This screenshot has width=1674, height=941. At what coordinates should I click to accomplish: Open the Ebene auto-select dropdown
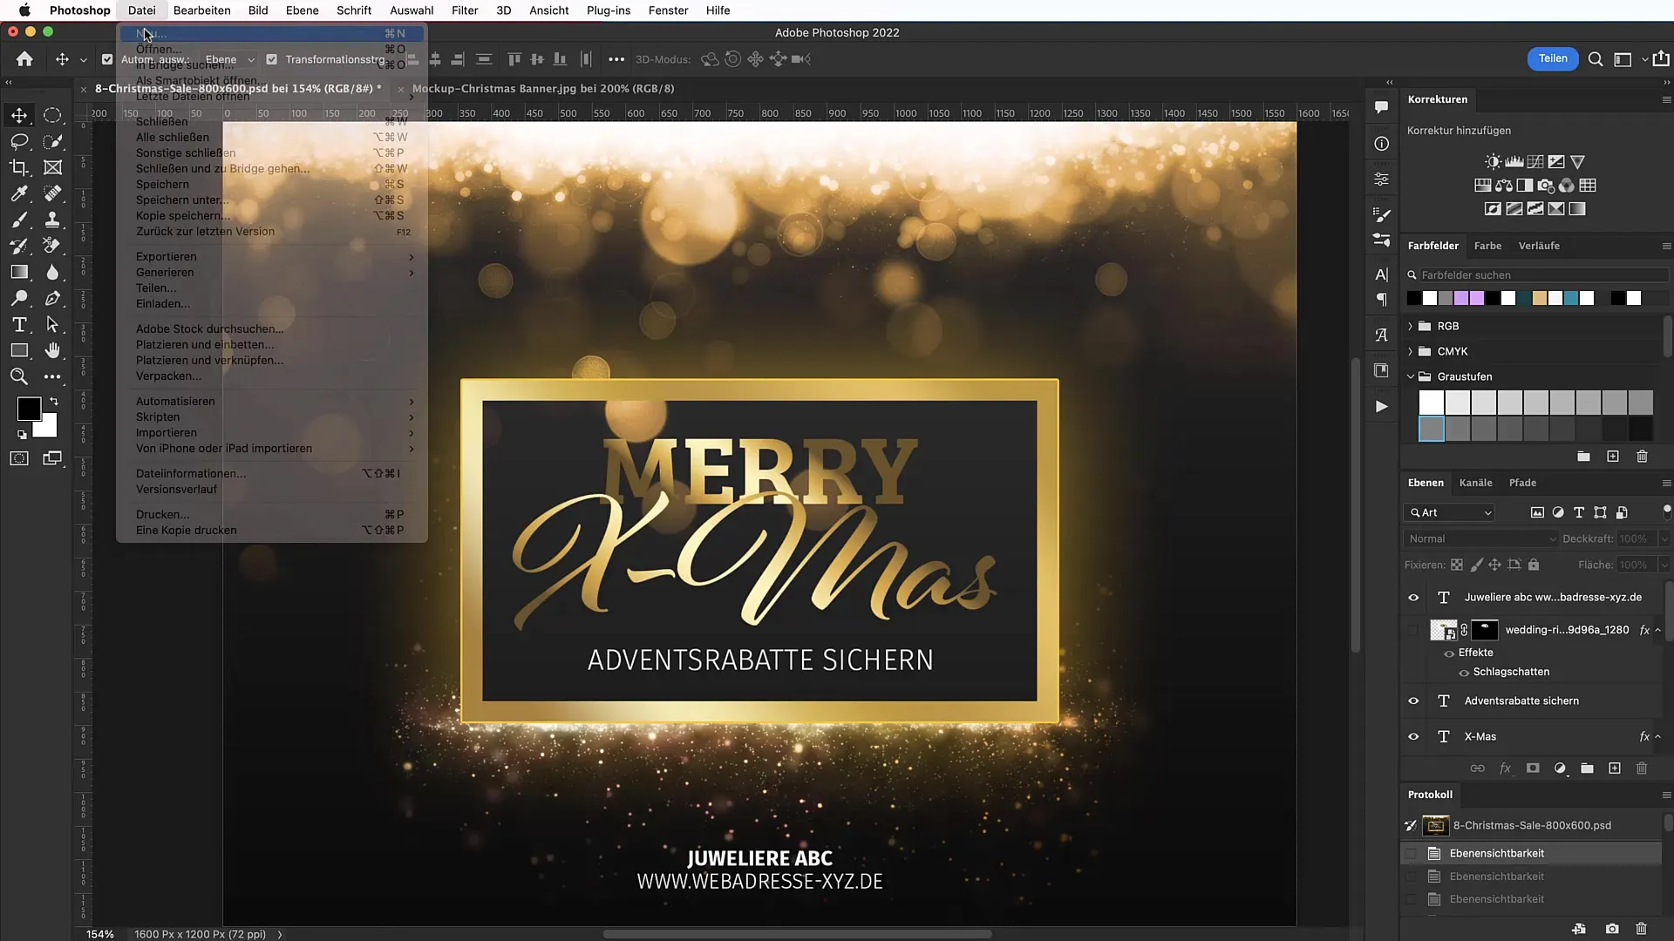229,59
